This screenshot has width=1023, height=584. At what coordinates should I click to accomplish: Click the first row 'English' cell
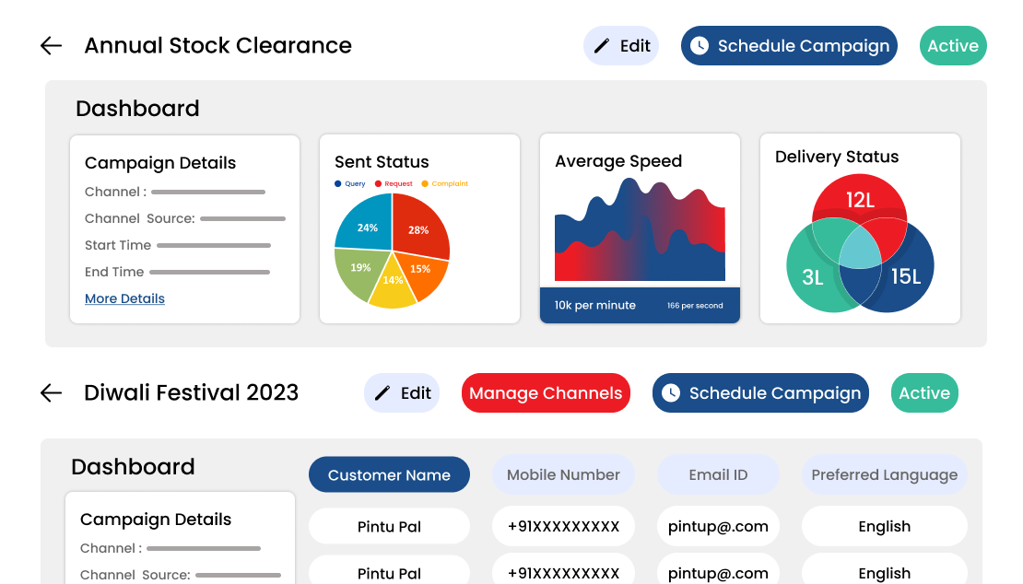[885, 526]
